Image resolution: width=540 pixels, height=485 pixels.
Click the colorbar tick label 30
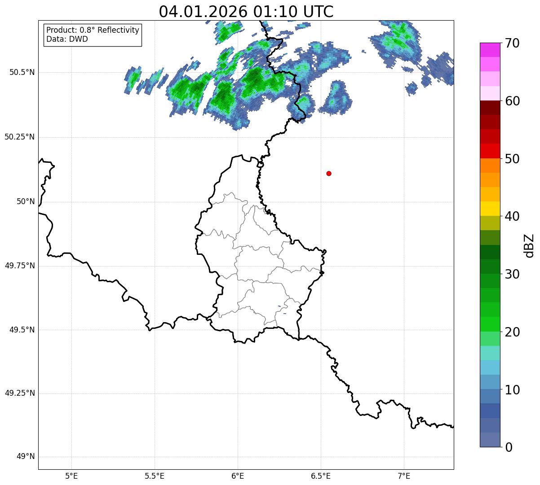click(512, 274)
